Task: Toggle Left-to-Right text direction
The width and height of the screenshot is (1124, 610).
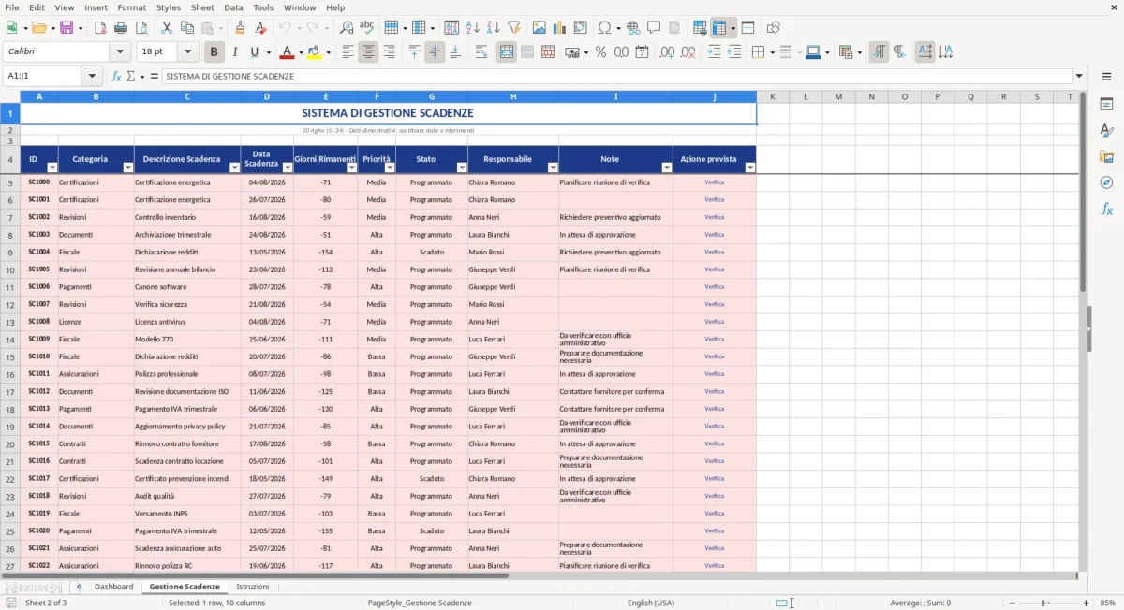Action: pos(879,52)
